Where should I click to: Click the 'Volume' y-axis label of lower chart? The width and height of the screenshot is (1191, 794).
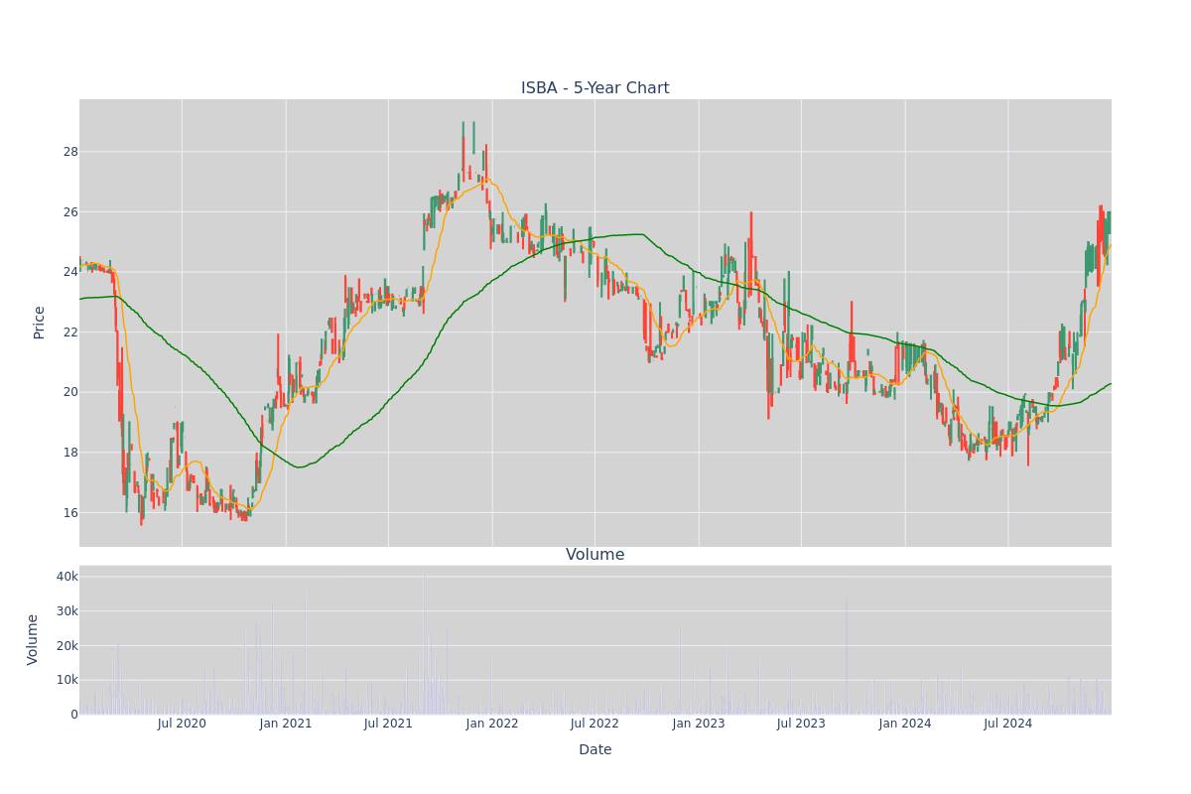tap(34, 639)
